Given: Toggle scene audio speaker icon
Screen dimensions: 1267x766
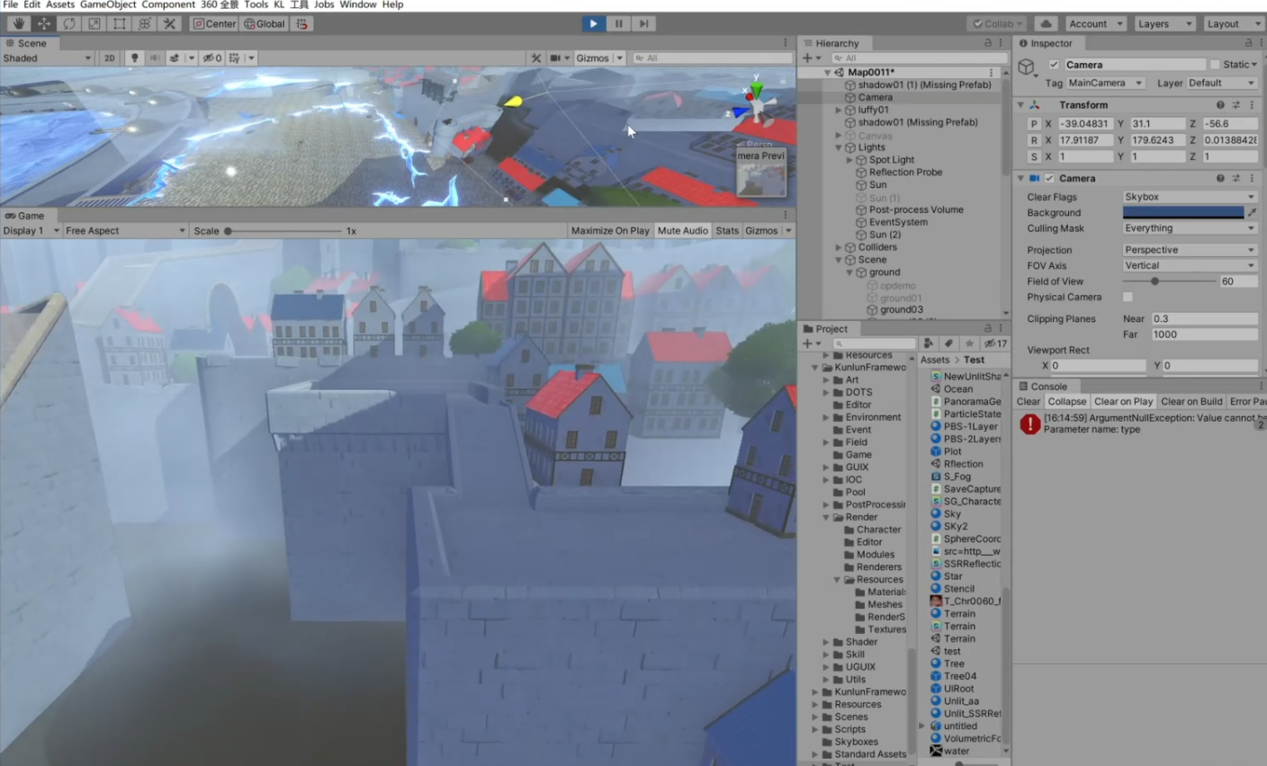Looking at the screenshot, I should [x=155, y=58].
